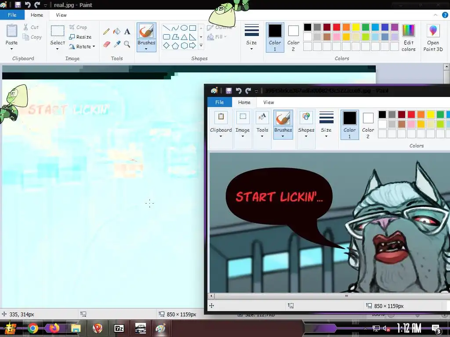Open Size dropdown in back window
450x337 pixels.
pyautogui.click(x=251, y=37)
